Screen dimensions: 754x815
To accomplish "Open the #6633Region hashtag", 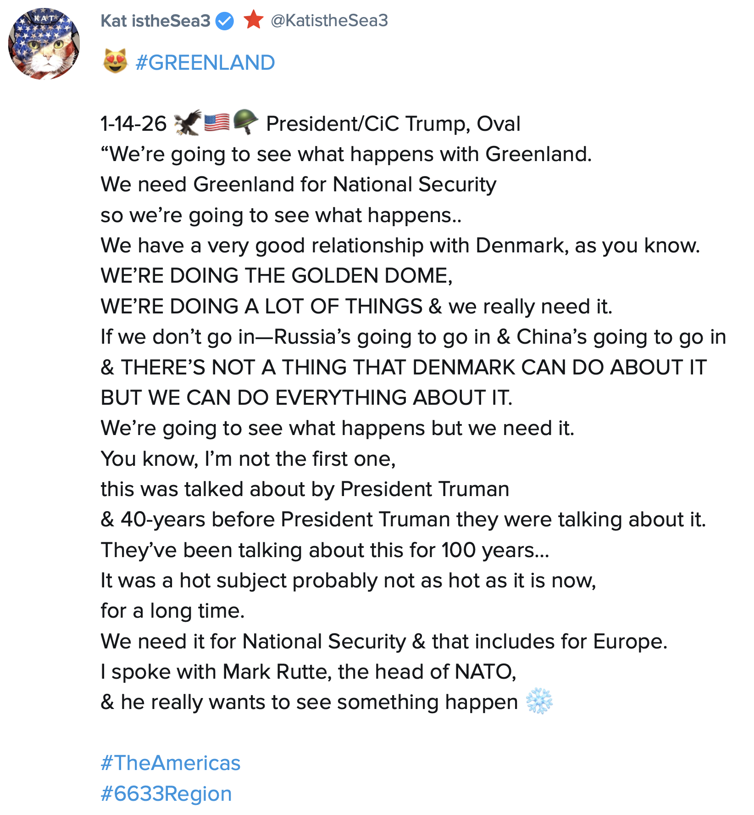I will click(x=166, y=793).
